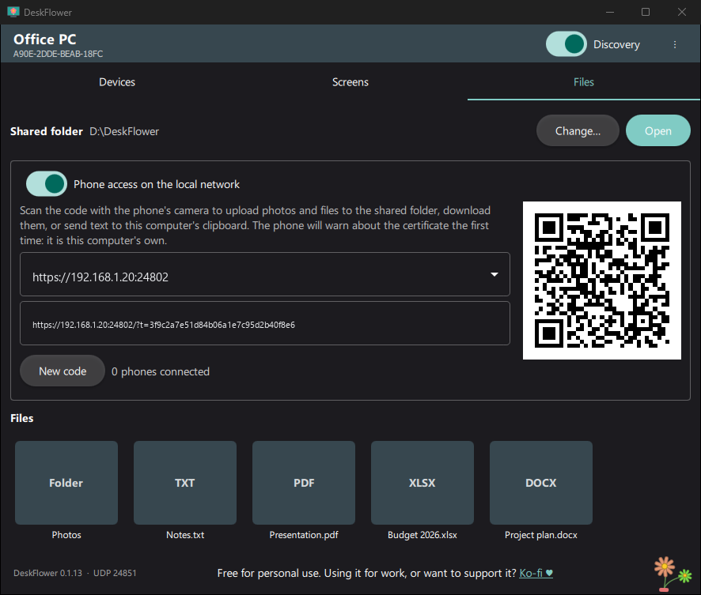Click the '0 phones connected' status
Screen dimensions: 701x595
pyautogui.click(x=161, y=371)
